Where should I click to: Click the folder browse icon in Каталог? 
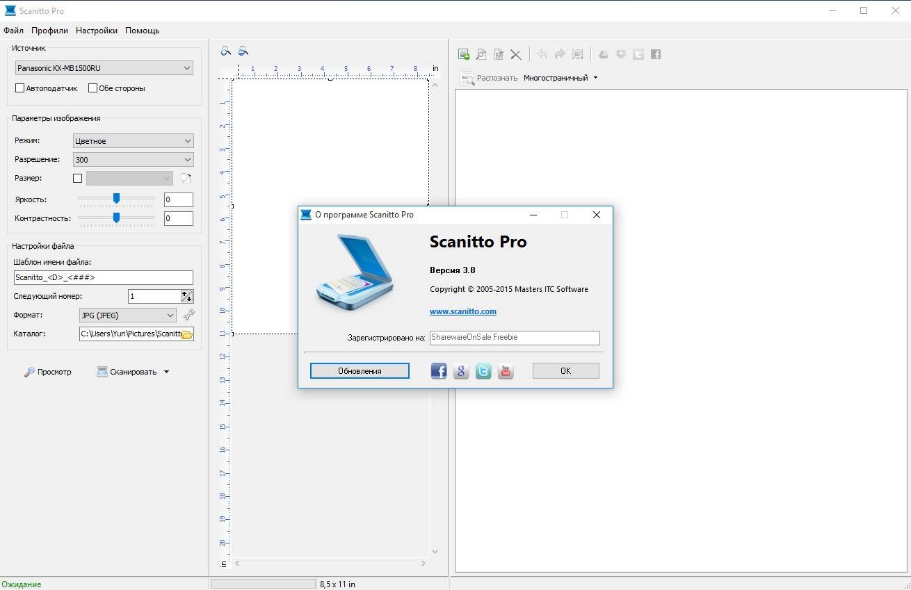pos(186,334)
